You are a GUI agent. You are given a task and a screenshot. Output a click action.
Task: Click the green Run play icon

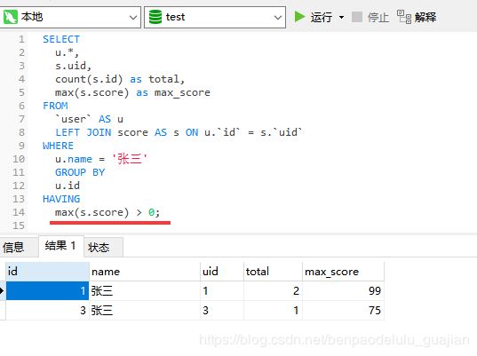tap(299, 17)
